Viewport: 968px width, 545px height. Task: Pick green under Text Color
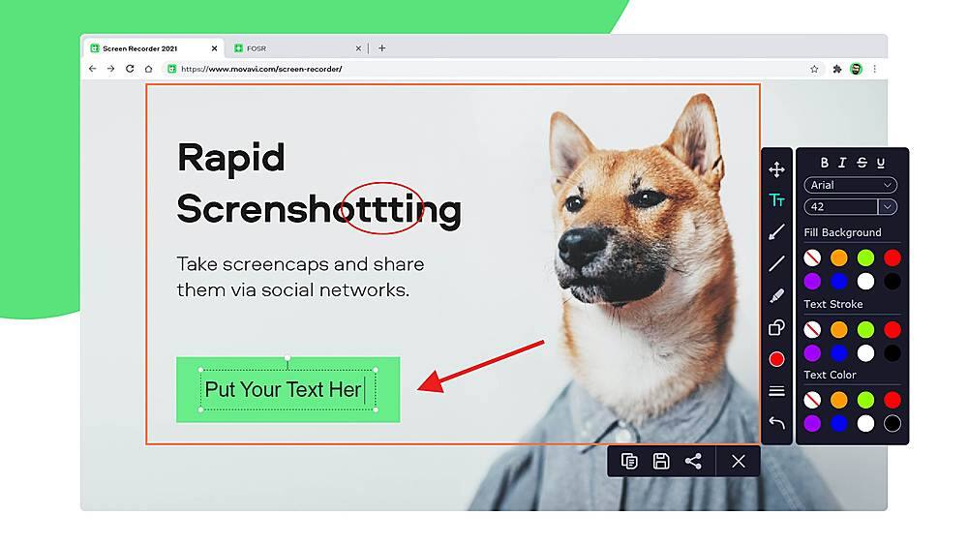(x=865, y=400)
